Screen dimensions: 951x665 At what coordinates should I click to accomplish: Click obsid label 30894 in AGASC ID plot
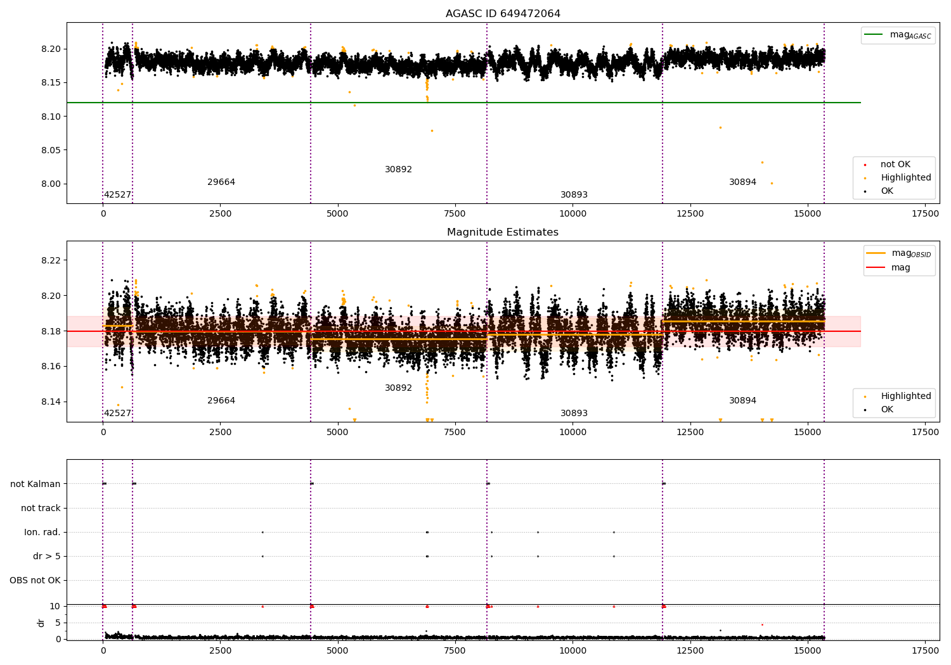[743, 182]
